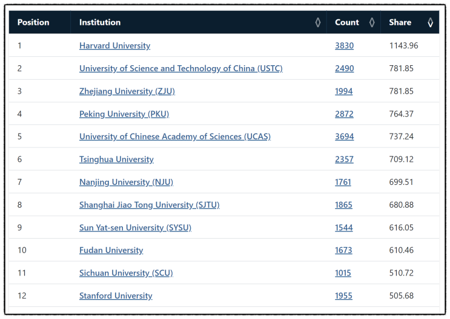450x319 pixels.
Task: Open University of Chinese Academy of Sciences link
Action: (x=174, y=137)
